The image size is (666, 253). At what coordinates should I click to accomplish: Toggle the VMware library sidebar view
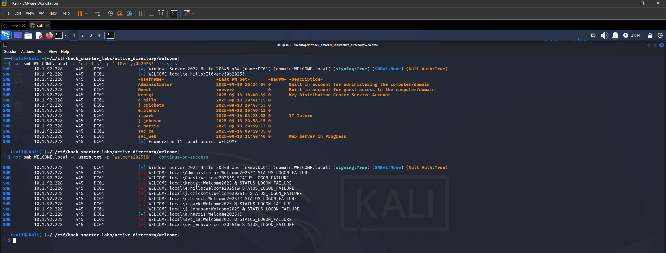pyautogui.click(x=142, y=13)
